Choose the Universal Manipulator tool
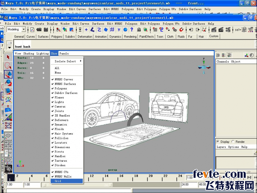The width and height of the screenshot is (257, 193). pos(8,100)
